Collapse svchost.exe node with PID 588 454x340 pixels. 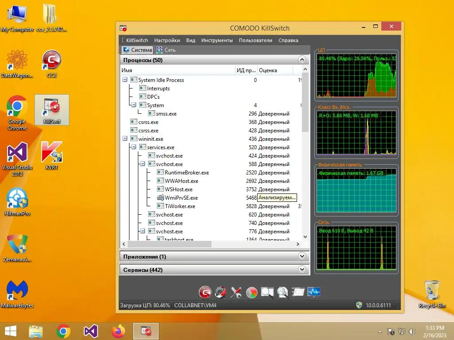[142, 164]
